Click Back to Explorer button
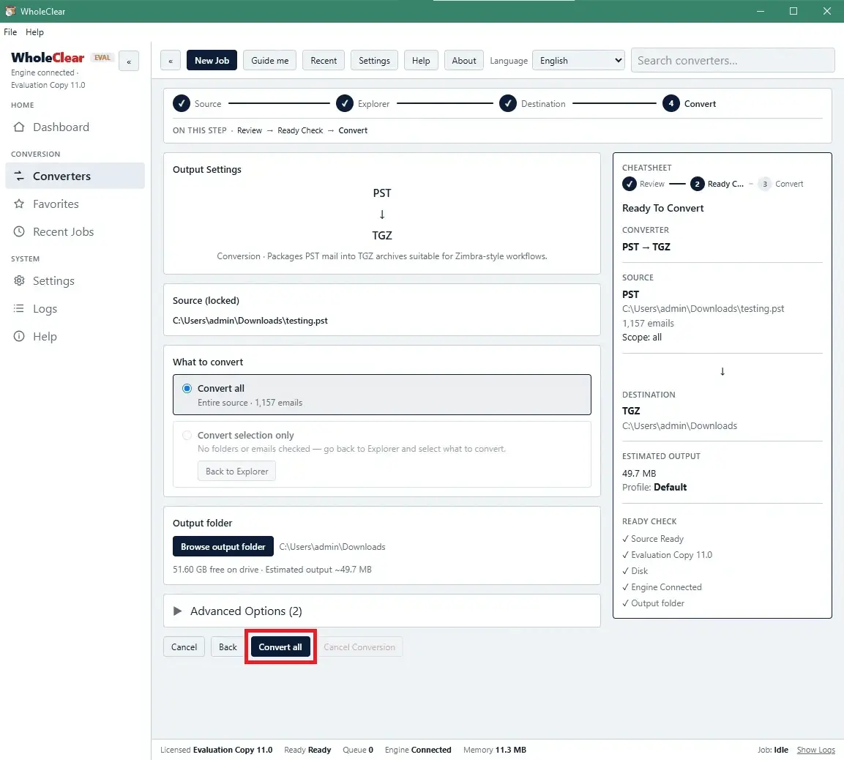The image size is (844, 760). 236,471
